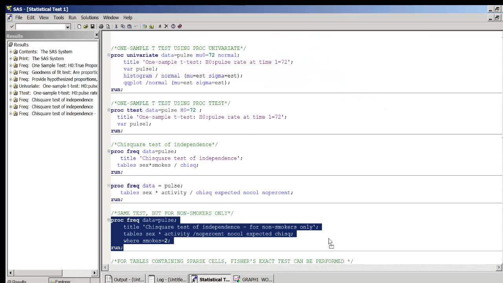
Task: Click Results pane horizontal scrollbar left arrow
Action: [x=11, y=272]
